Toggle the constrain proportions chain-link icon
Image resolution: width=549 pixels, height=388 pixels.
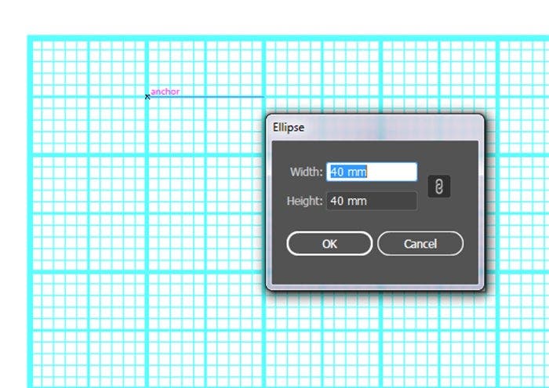tap(440, 187)
